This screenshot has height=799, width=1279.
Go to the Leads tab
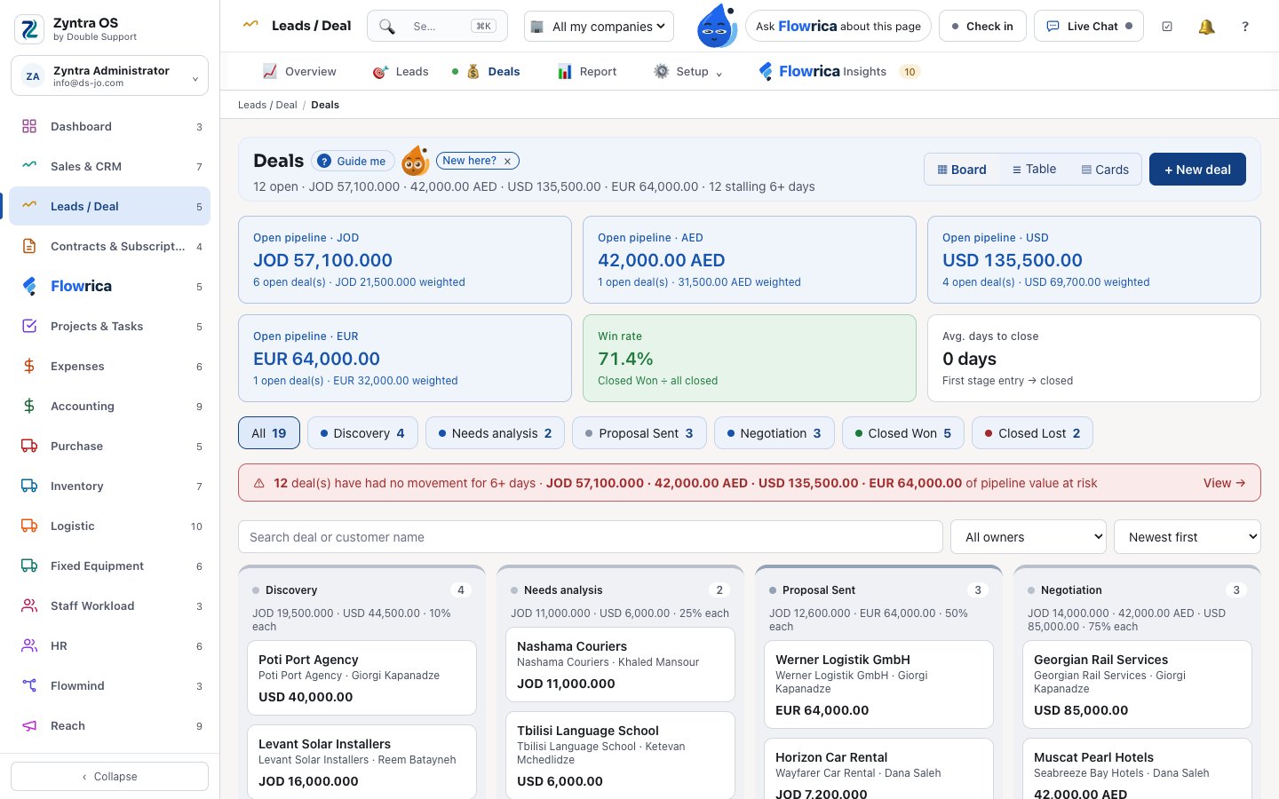401,72
